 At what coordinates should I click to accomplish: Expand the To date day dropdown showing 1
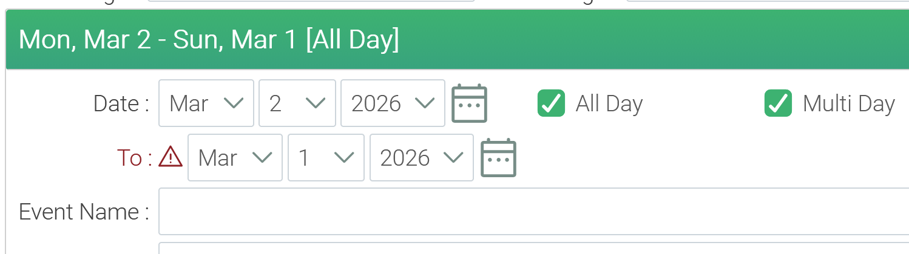pyautogui.click(x=326, y=158)
